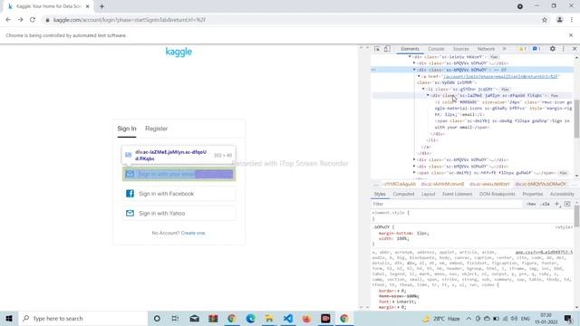The height and width of the screenshot is (326, 580).
Task: Open Task View on taskbar
Action: (x=175, y=318)
